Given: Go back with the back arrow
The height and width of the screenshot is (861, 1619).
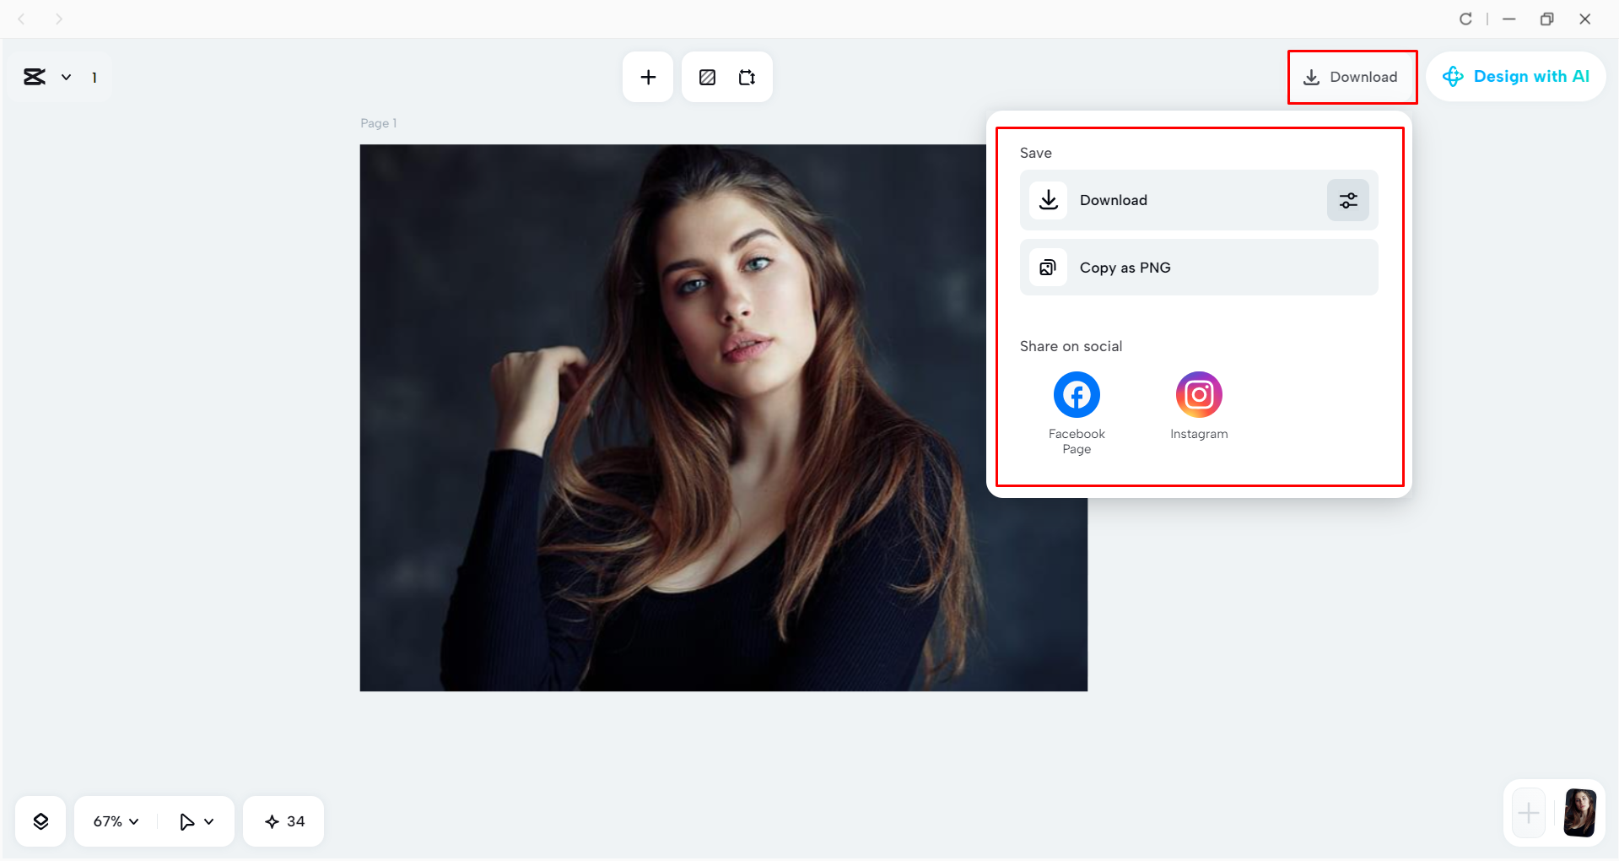Looking at the screenshot, I should tap(22, 19).
